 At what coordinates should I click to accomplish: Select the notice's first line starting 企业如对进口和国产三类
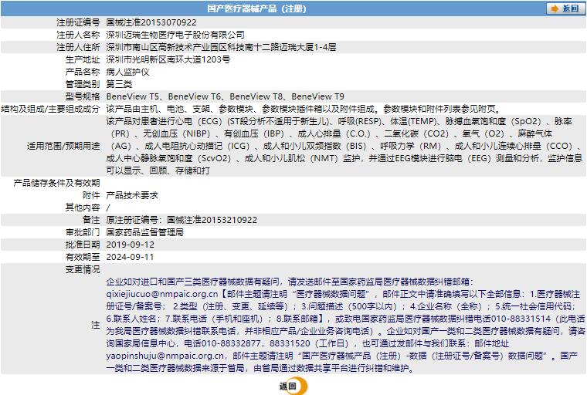290,282
